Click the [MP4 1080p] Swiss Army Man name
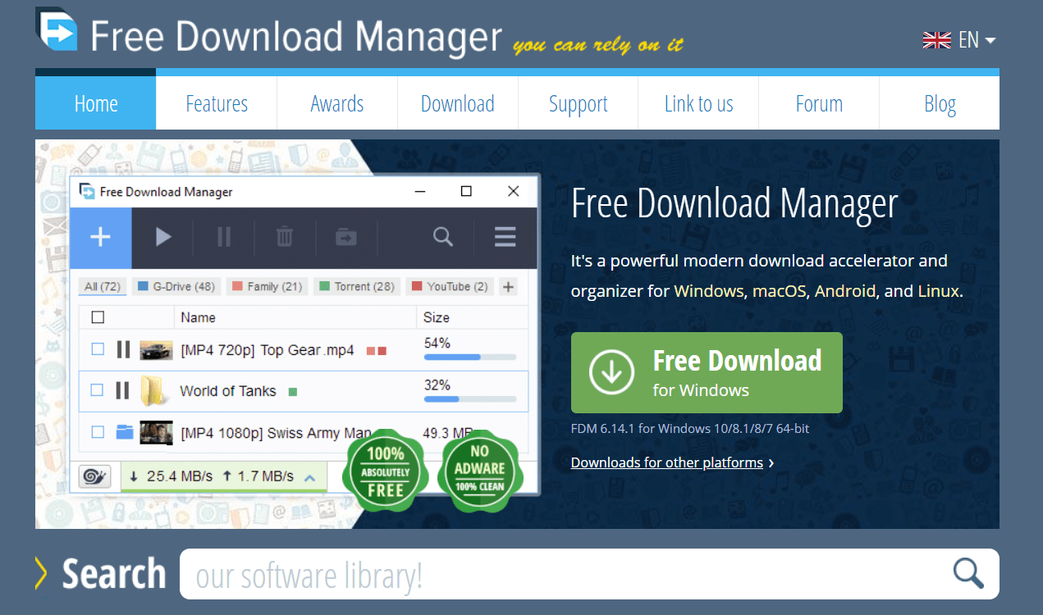The image size is (1043, 615). [276, 433]
